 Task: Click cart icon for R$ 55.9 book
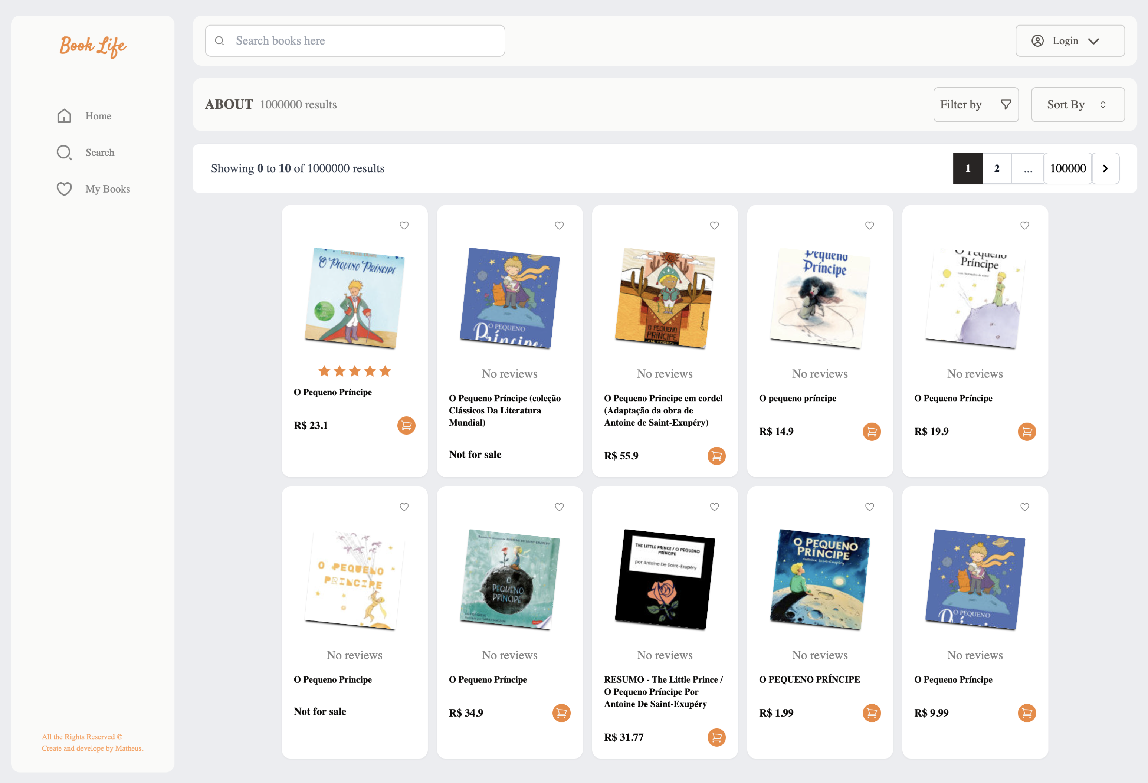coord(716,455)
